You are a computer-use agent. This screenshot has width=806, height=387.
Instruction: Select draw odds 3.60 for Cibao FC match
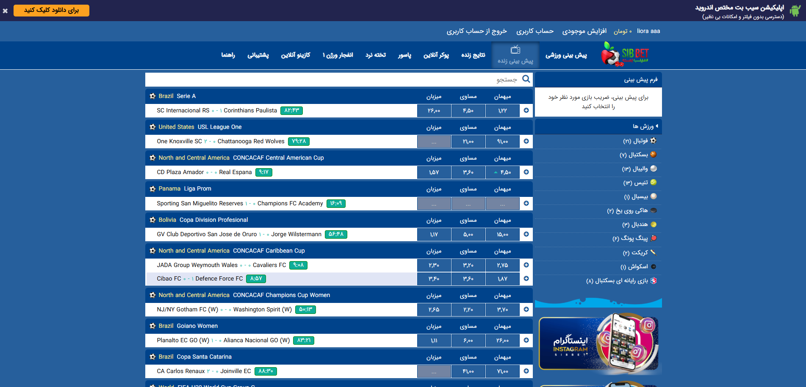tap(468, 279)
